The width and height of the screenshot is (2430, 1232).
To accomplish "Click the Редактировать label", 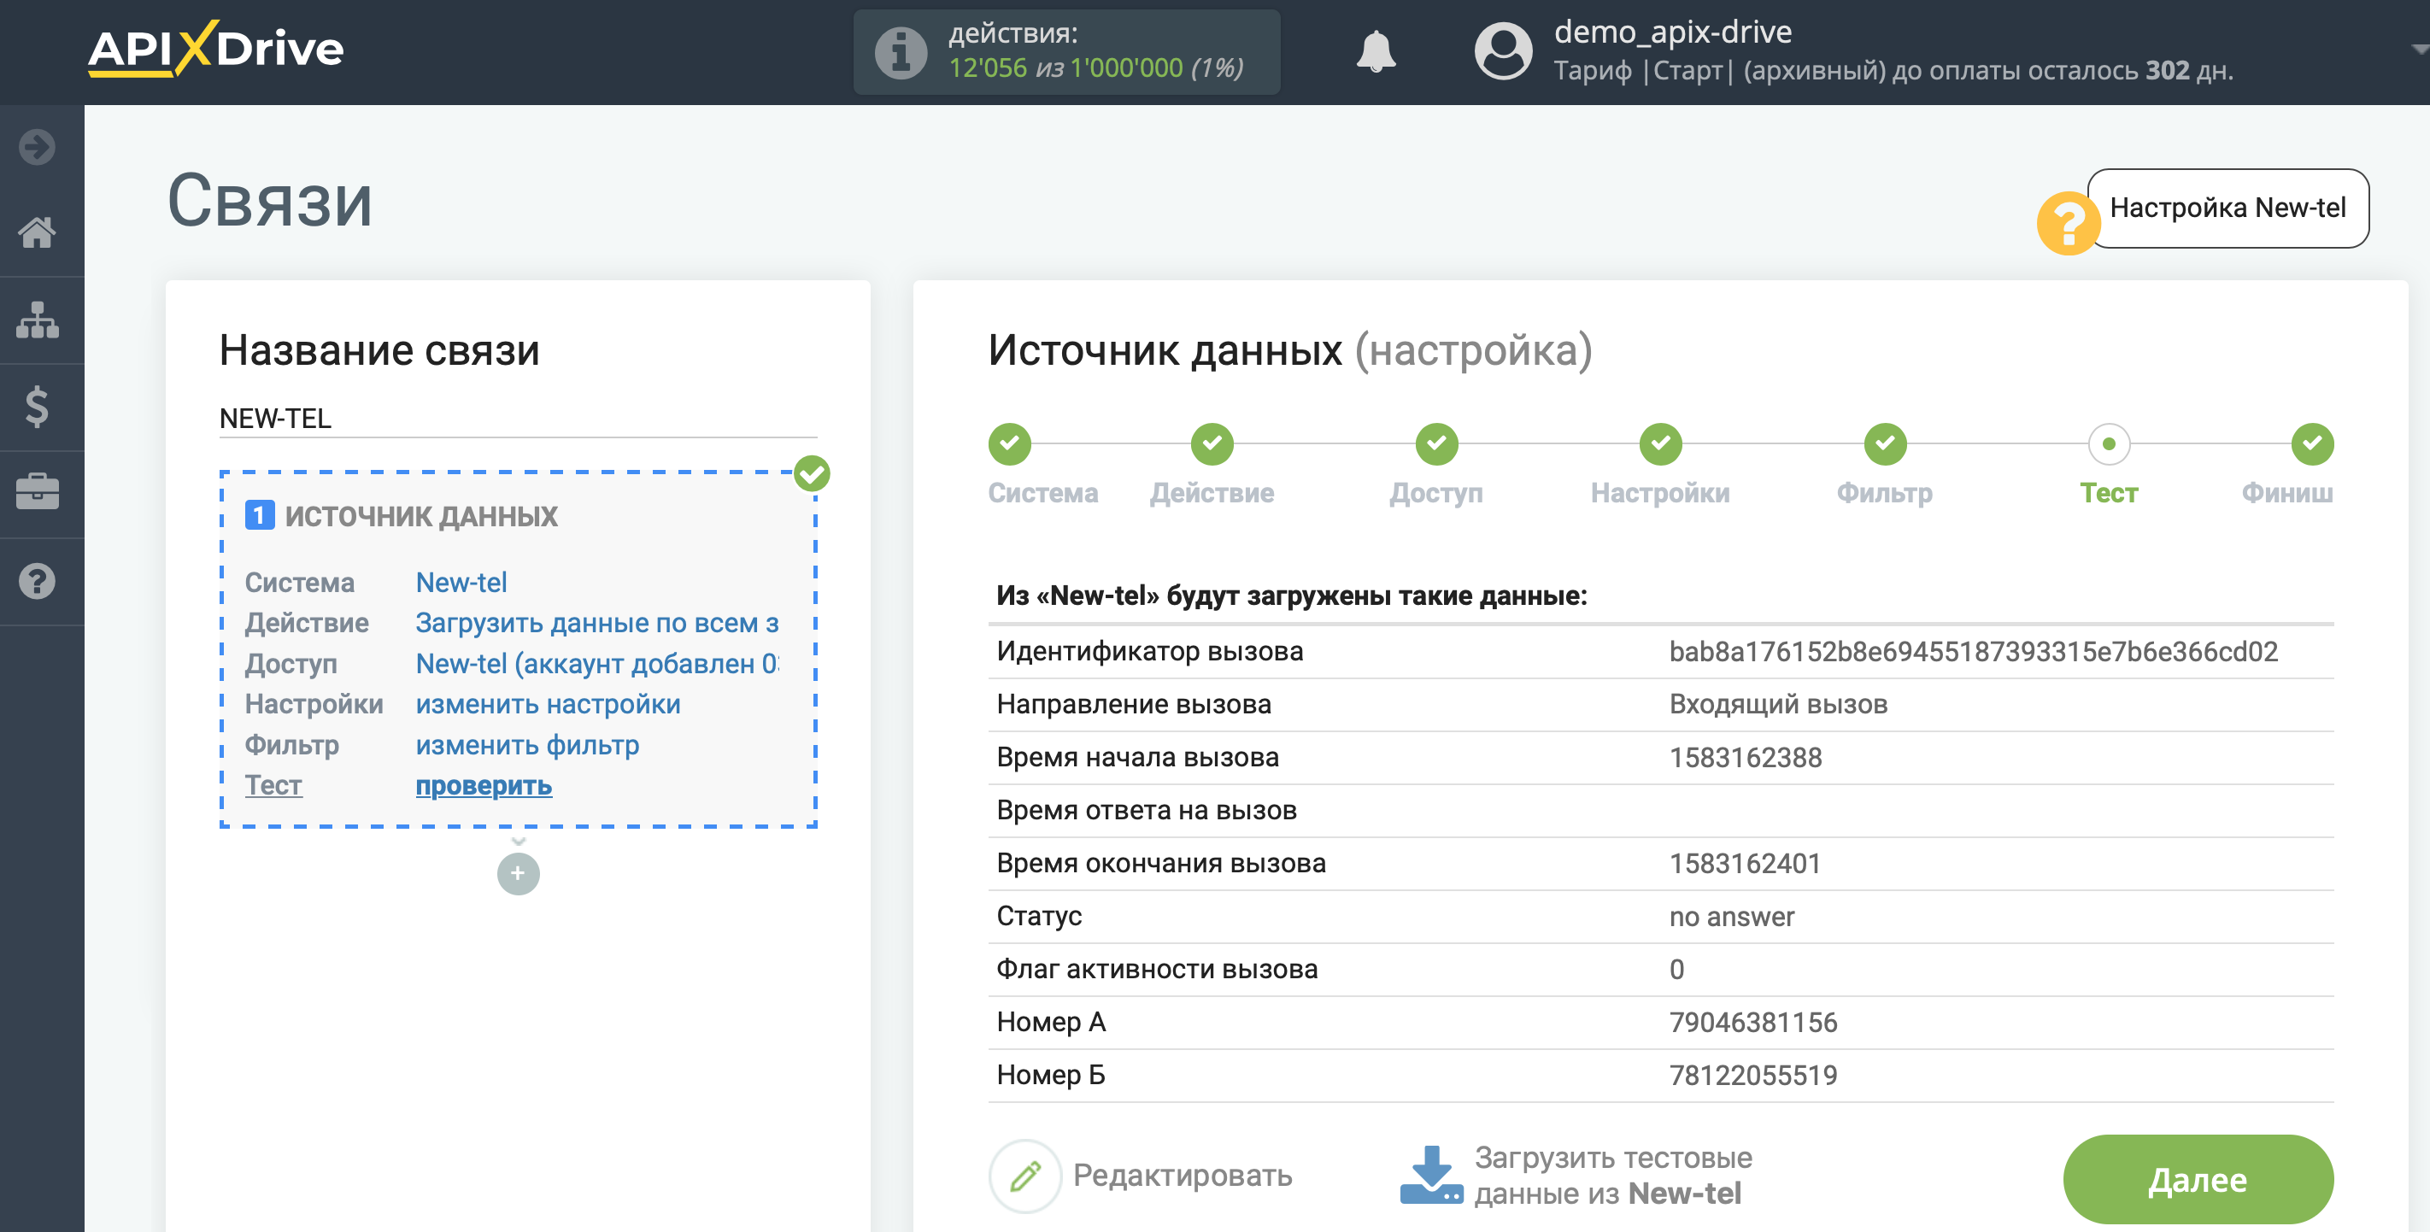I will 1182,1176.
